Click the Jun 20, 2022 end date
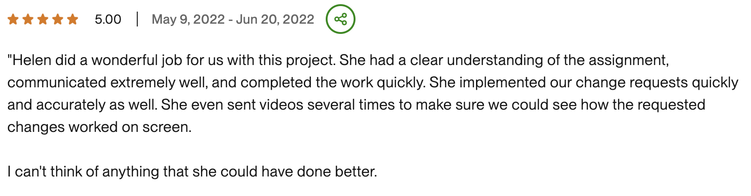The width and height of the screenshot is (751, 196). point(275,20)
